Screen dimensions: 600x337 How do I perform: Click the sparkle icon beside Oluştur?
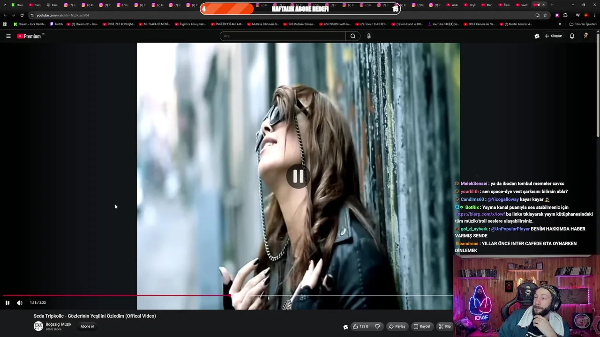537,36
